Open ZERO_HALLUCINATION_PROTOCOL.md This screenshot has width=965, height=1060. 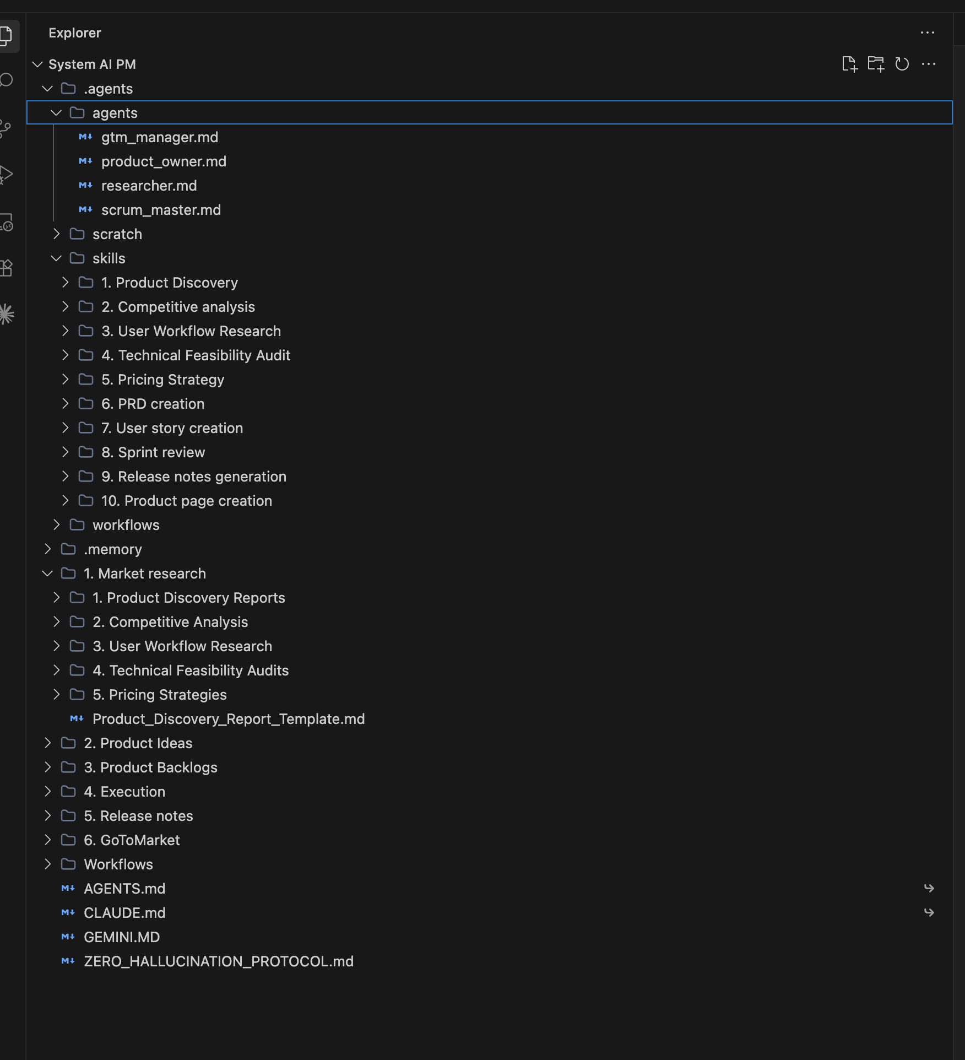pos(219,961)
